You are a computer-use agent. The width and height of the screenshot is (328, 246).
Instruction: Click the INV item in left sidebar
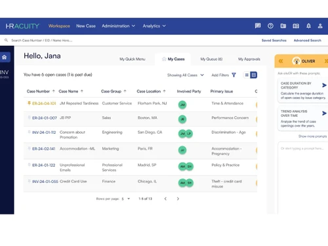[5, 73]
